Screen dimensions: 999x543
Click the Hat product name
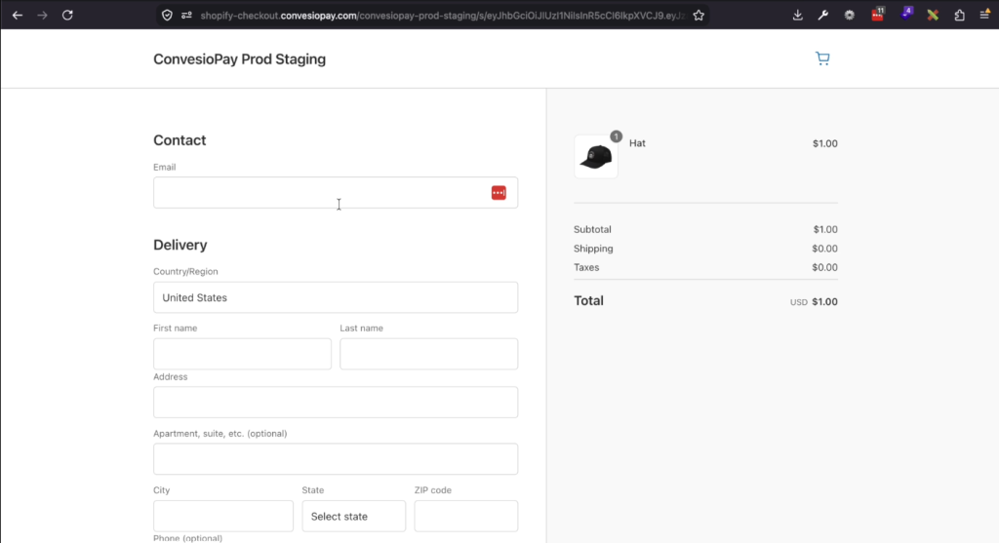pyautogui.click(x=637, y=143)
